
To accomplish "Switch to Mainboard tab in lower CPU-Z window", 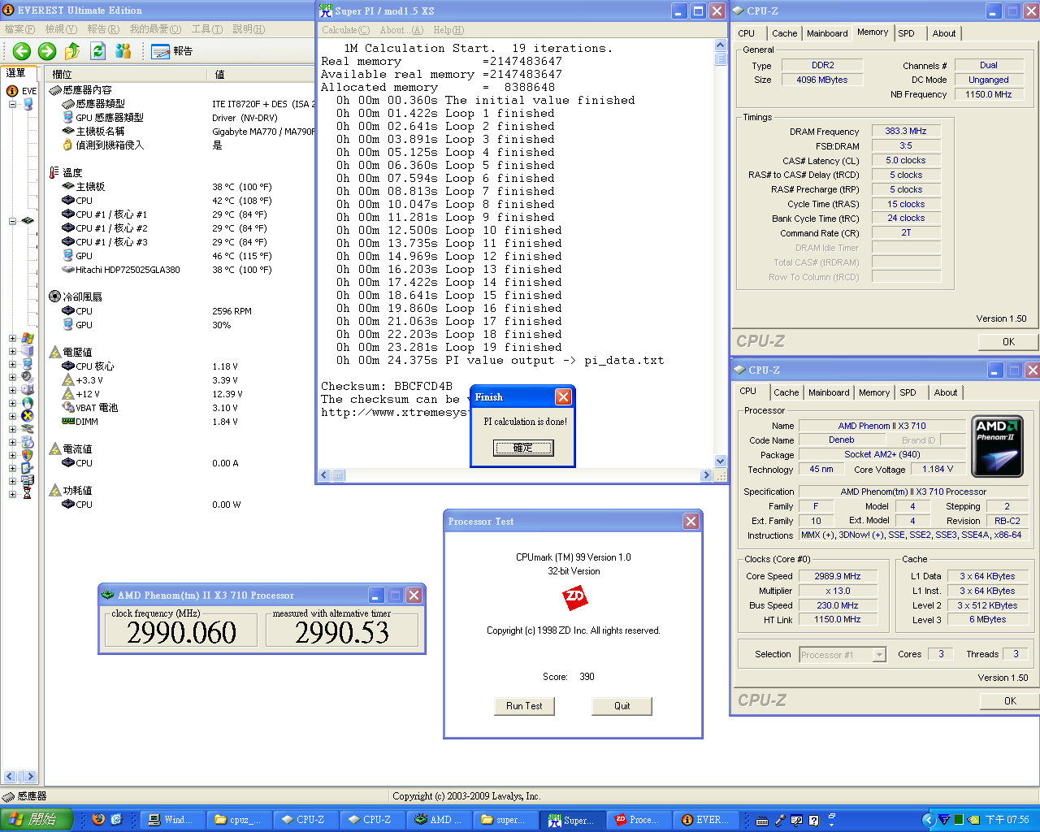I will coord(829,392).
